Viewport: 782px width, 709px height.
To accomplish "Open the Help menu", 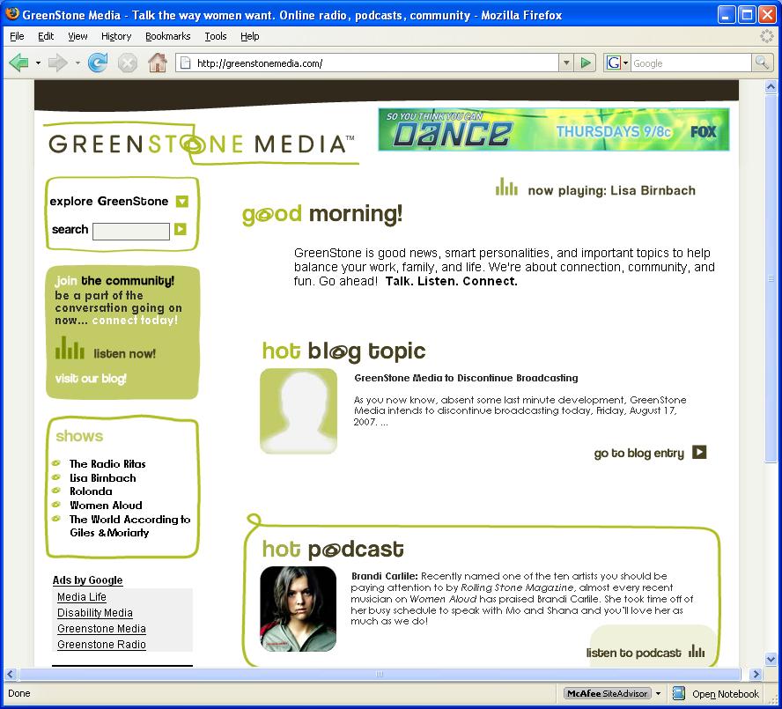I will 250,36.
